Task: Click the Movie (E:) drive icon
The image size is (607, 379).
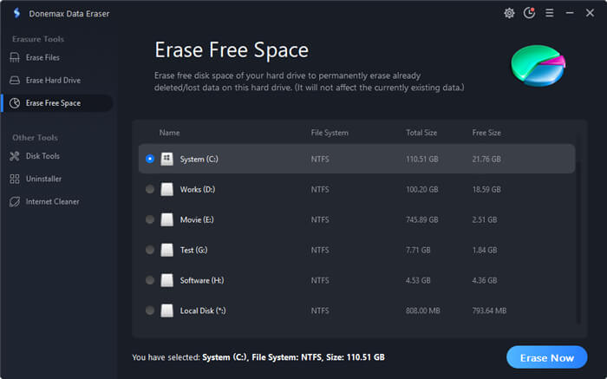Action: (167, 219)
